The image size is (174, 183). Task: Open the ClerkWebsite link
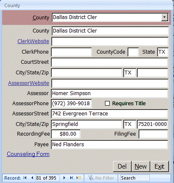[x=33, y=41]
